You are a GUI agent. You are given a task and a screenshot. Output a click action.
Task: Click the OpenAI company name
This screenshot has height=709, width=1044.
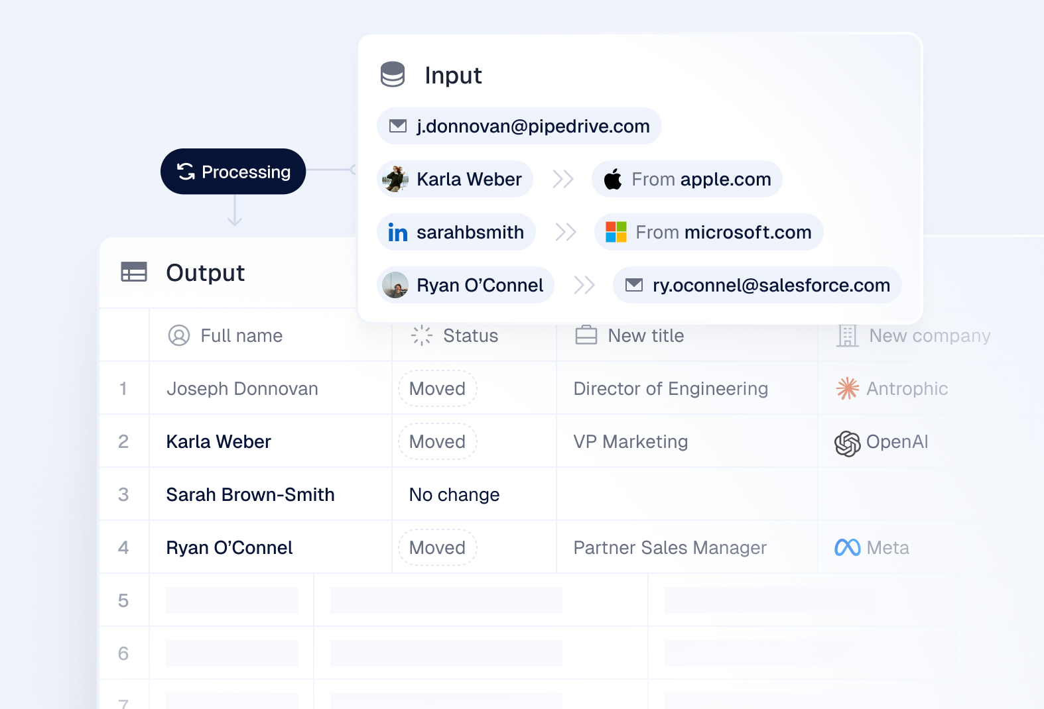point(897,441)
